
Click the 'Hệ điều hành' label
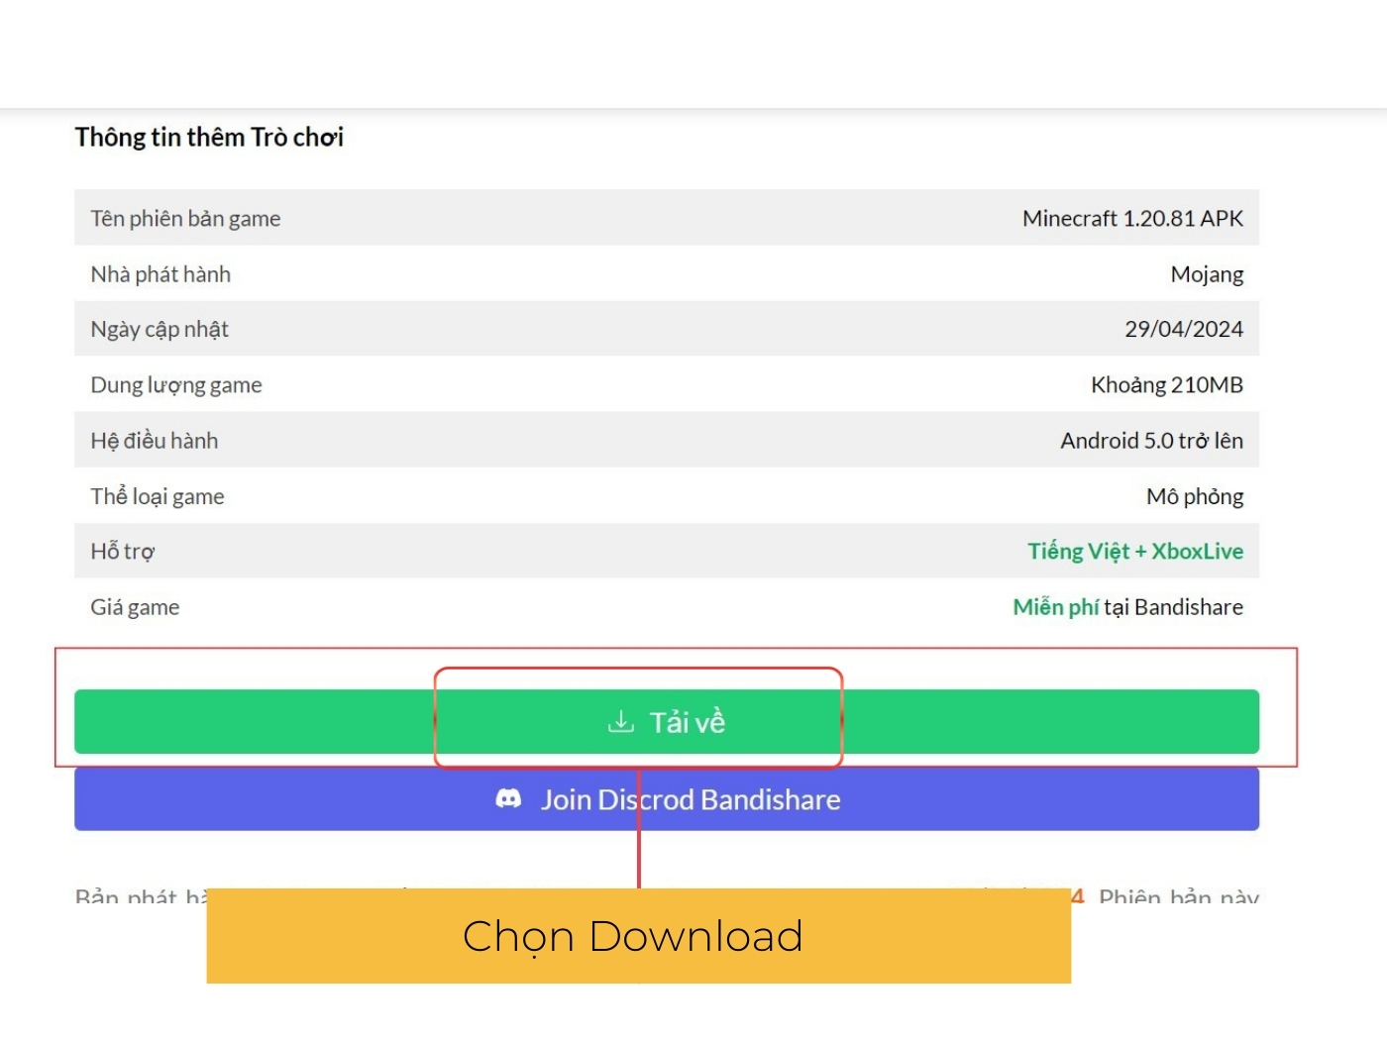click(155, 441)
